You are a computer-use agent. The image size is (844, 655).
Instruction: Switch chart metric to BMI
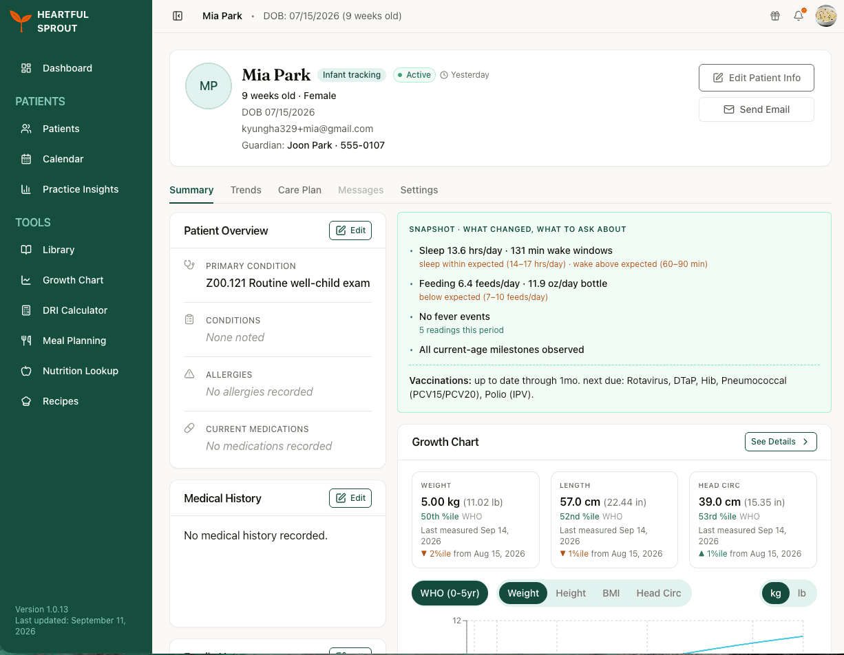coord(611,593)
